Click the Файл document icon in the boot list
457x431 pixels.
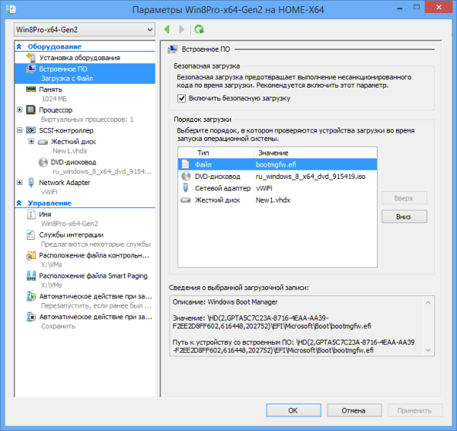185,164
